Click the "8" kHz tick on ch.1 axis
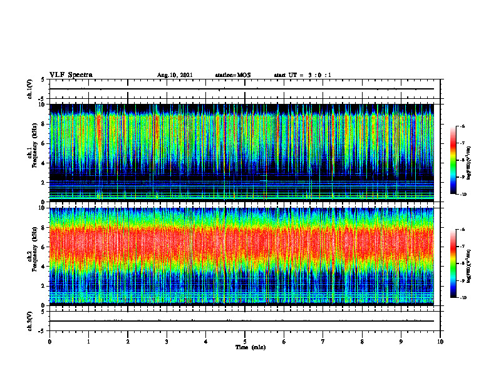This screenshot has width=496, height=383. (x=44, y=124)
